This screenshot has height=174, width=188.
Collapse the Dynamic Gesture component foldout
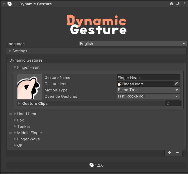[4, 4]
